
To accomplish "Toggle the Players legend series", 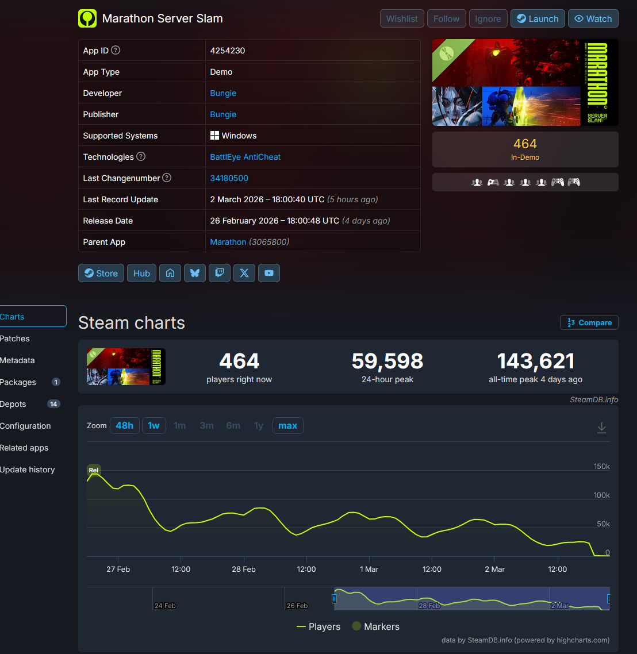I will pyautogui.click(x=318, y=626).
